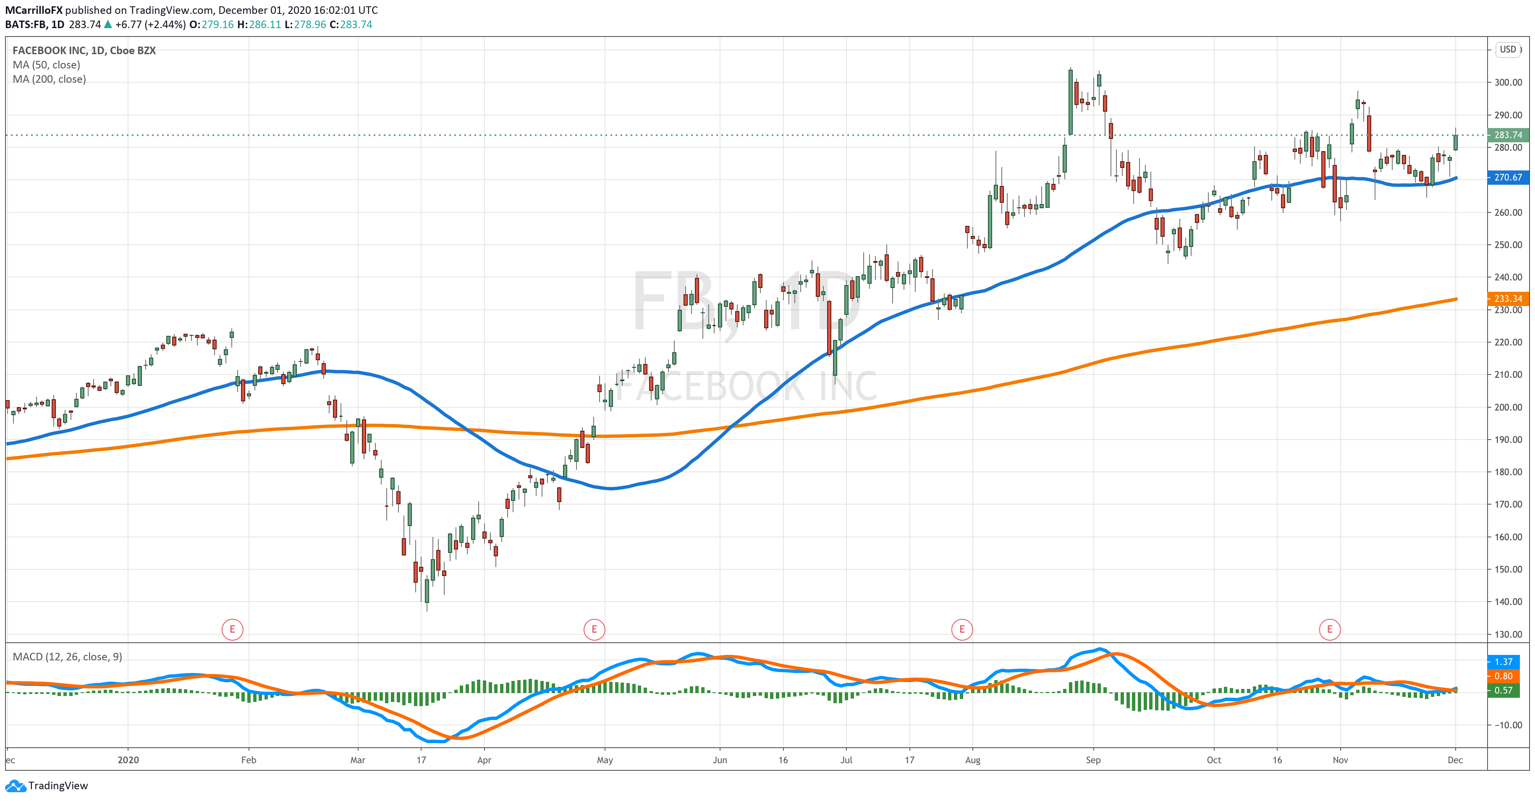Screen dimensions: 1535x801
Task: Click the 2020 date axis label
Action: tap(128, 760)
